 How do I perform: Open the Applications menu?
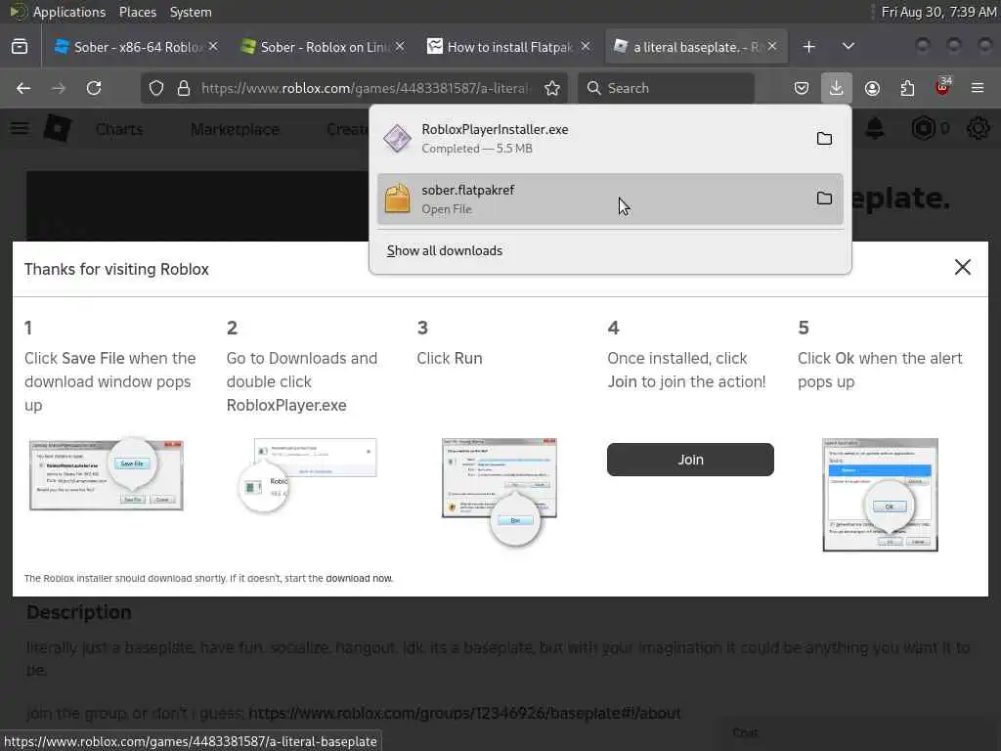pos(69,12)
